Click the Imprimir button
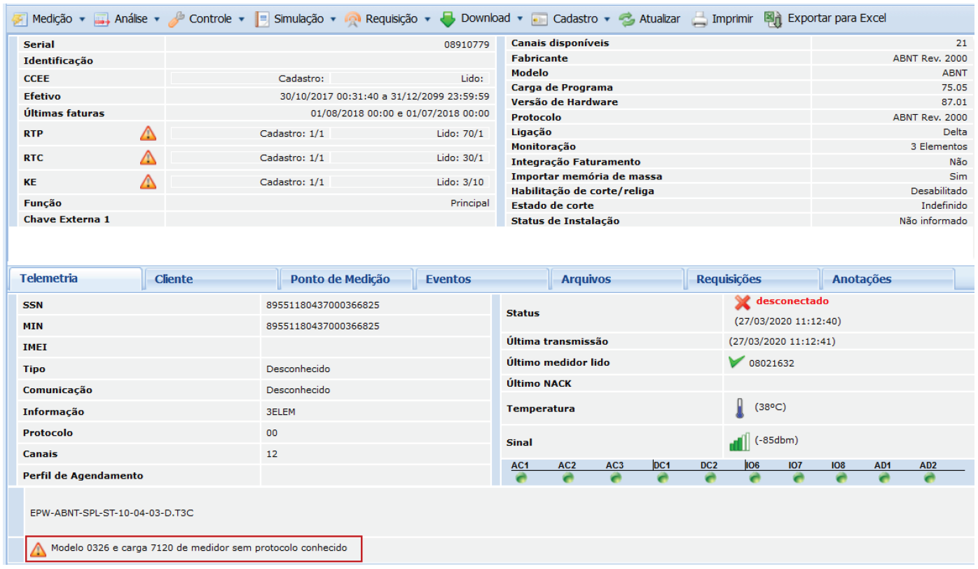Image resolution: width=978 pixels, height=569 pixels. pyautogui.click(x=723, y=19)
